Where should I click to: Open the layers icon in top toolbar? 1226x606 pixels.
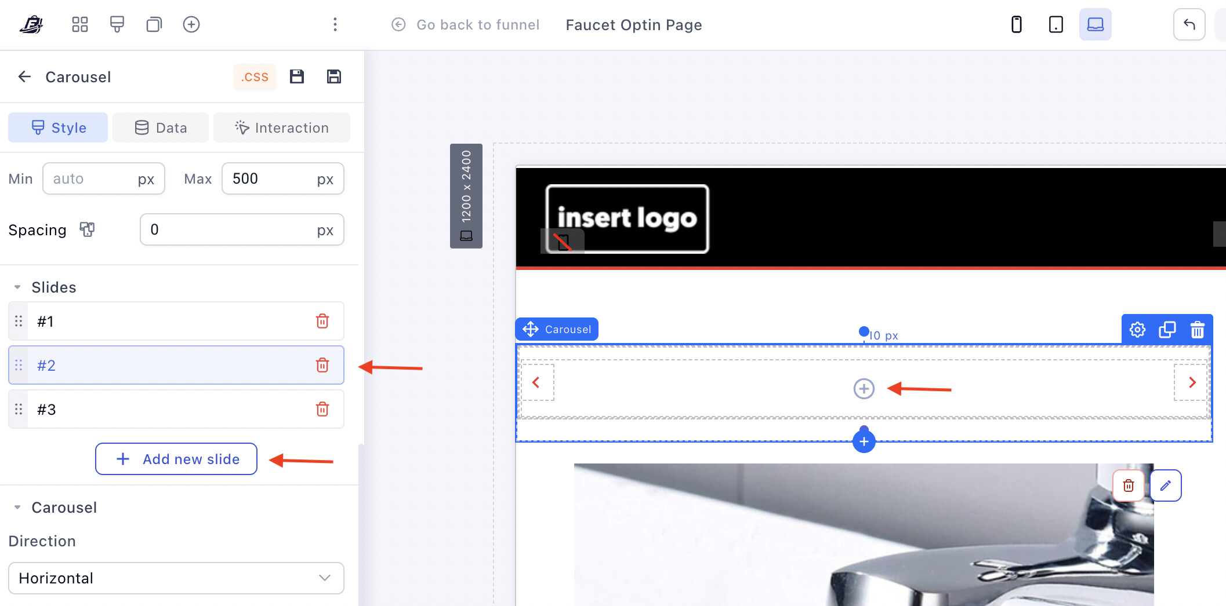154,24
